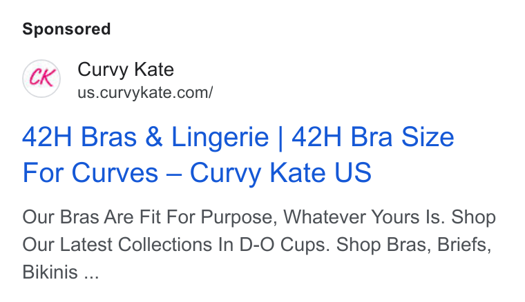This screenshot has height=302, width=525.
Task: Click "Kate" in the advertiser name
Action: [x=154, y=70]
